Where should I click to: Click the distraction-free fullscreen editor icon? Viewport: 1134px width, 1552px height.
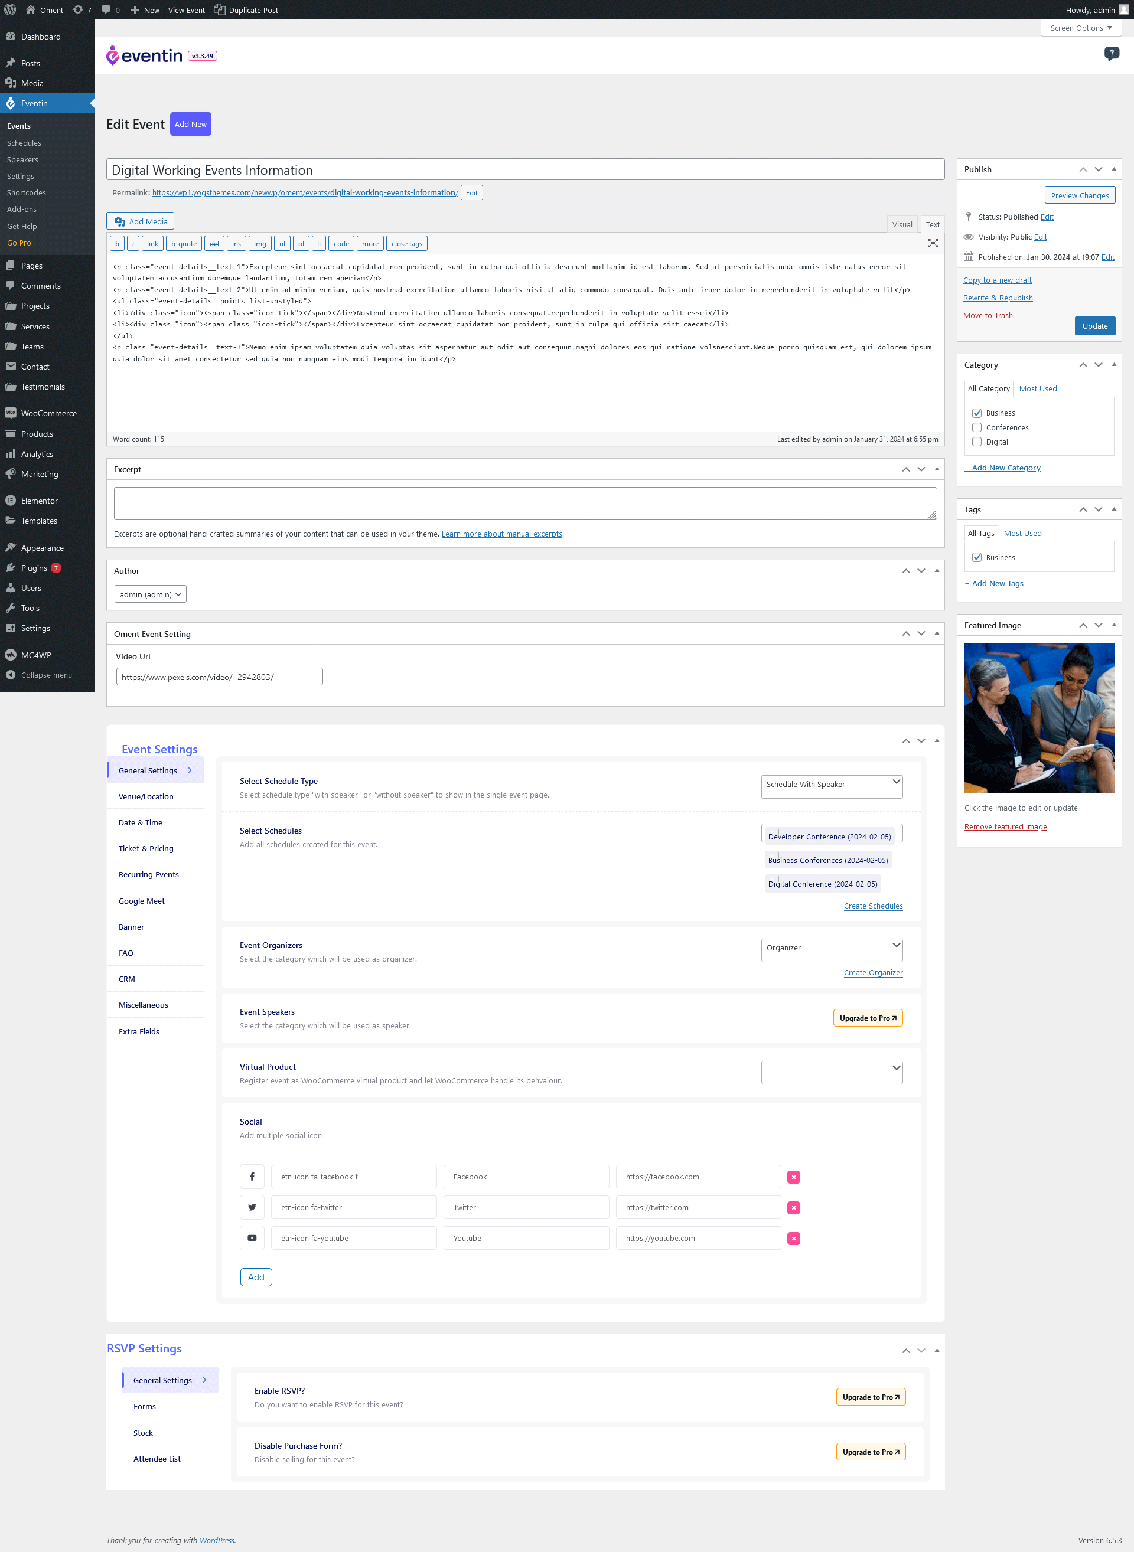(x=933, y=243)
